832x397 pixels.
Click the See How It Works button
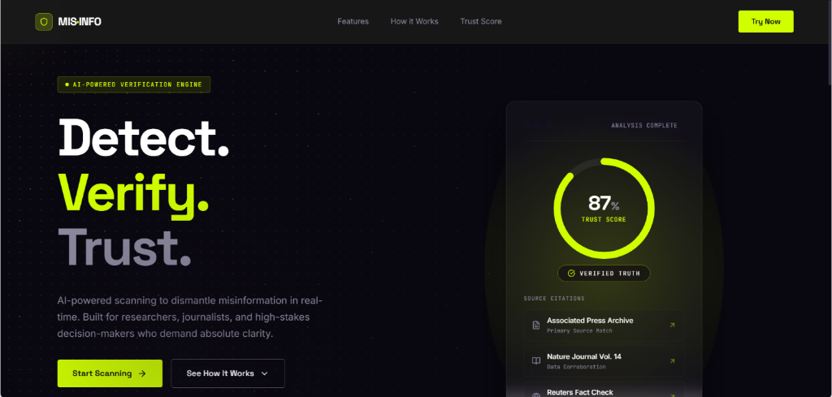[227, 373]
